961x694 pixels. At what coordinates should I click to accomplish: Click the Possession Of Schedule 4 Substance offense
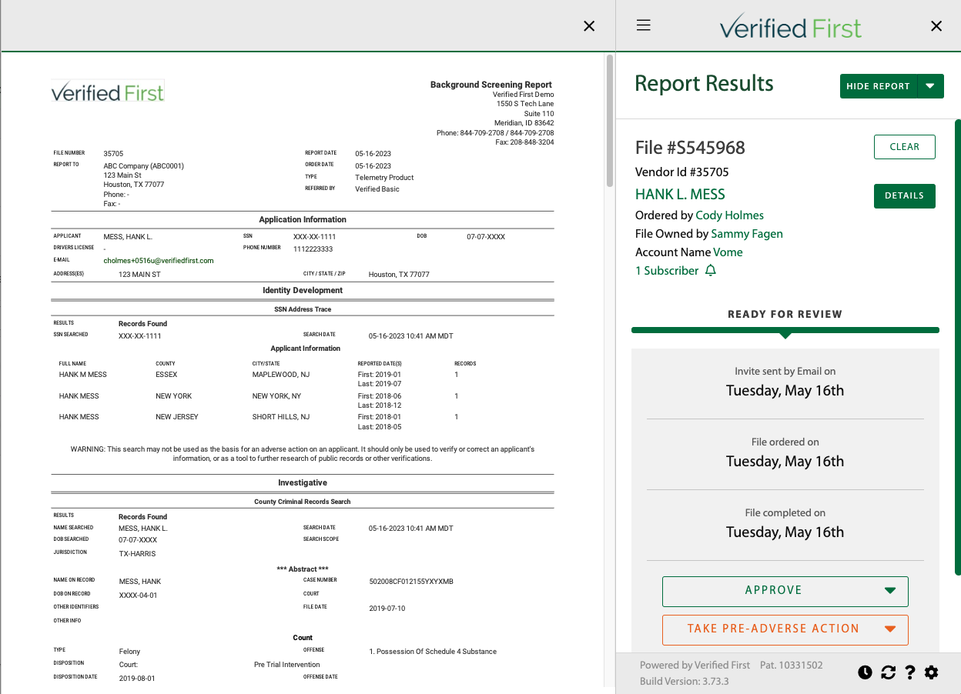[x=433, y=652]
